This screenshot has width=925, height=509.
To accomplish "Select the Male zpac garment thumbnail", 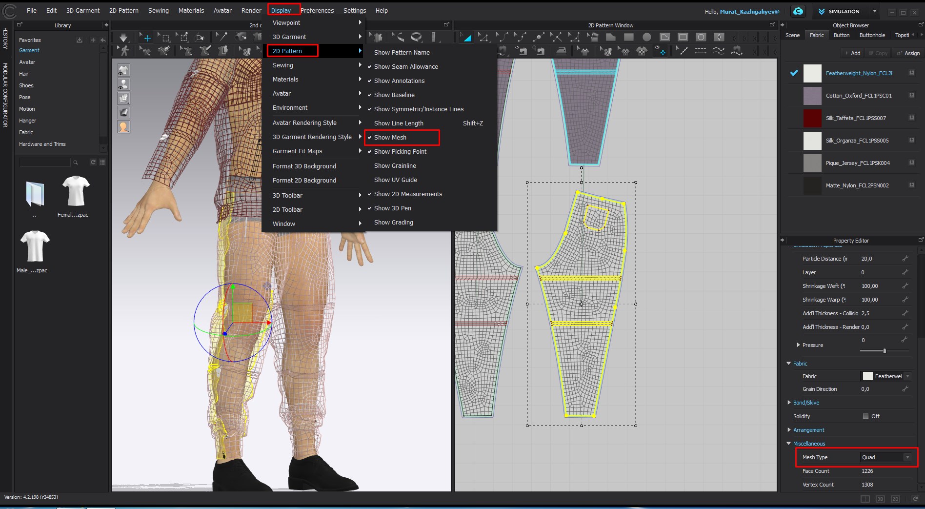I will coord(35,247).
